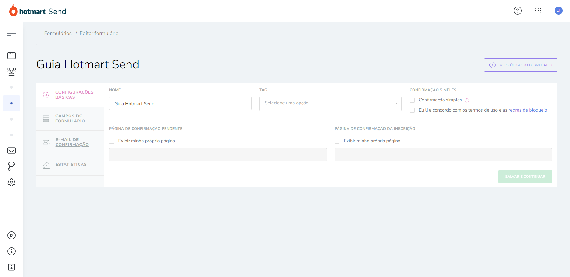Click the envelope icon beside E-mail de Confirmação
Viewport: 570px width, 277px height.
pos(46,142)
